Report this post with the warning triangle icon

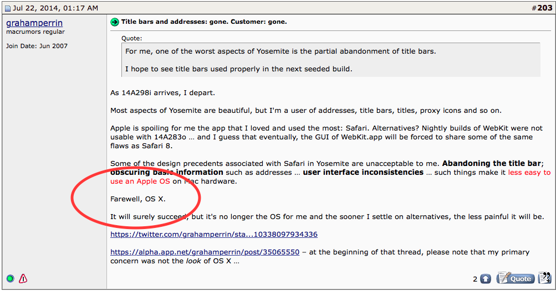point(23,279)
